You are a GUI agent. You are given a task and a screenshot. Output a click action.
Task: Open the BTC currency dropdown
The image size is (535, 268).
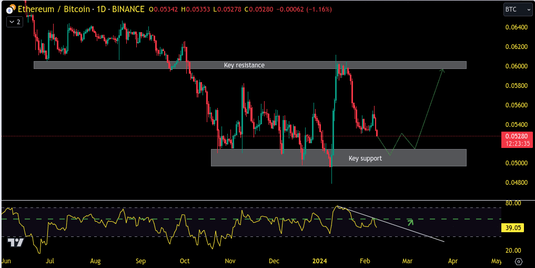coord(518,9)
